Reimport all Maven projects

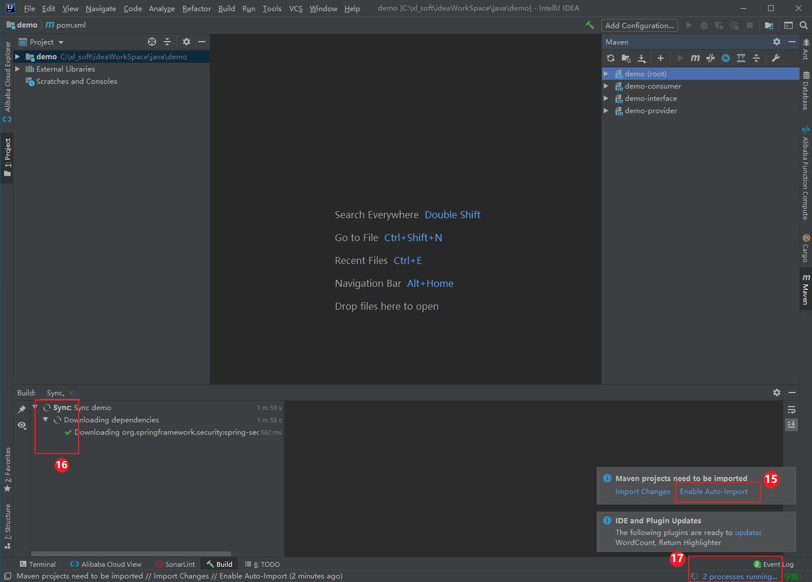coord(611,58)
